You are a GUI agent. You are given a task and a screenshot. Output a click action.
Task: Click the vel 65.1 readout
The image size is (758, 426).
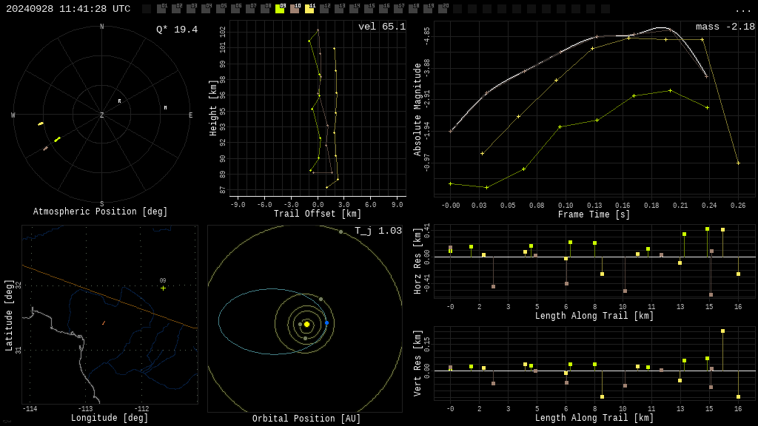(x=382, y=27)
